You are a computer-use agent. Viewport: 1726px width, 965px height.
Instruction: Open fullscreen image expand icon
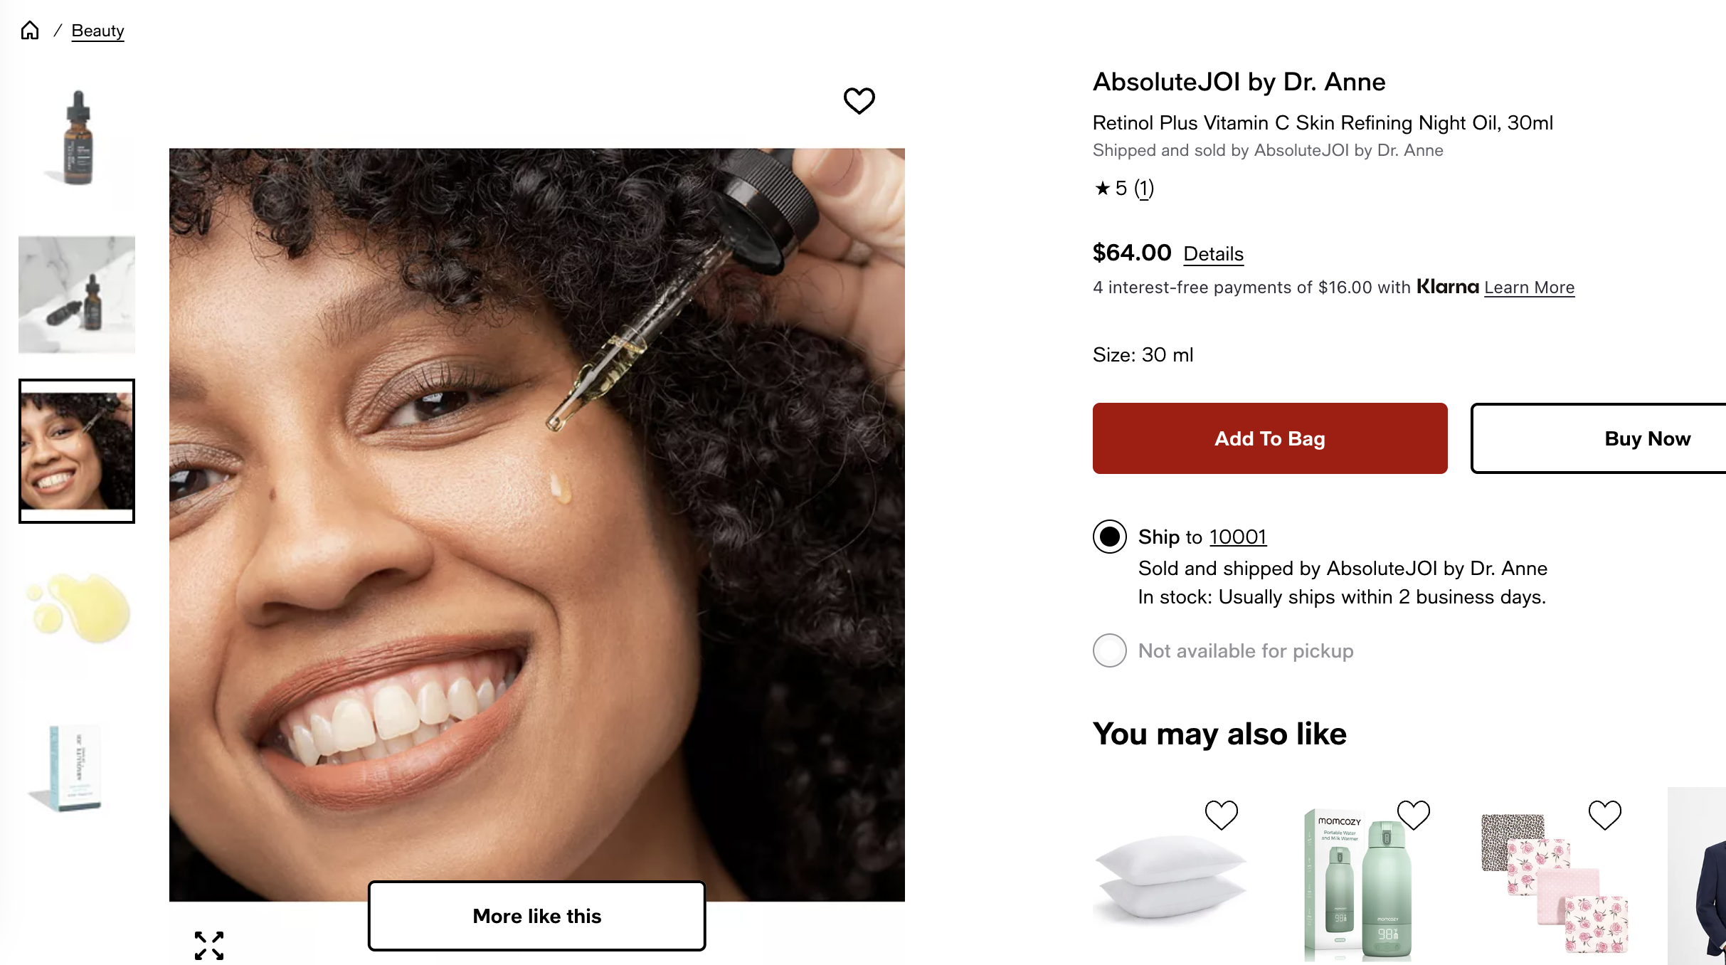point(209,945)
